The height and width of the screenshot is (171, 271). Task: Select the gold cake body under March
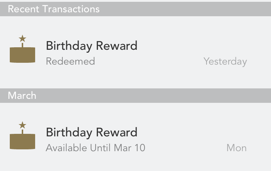[x=22, y=141]
